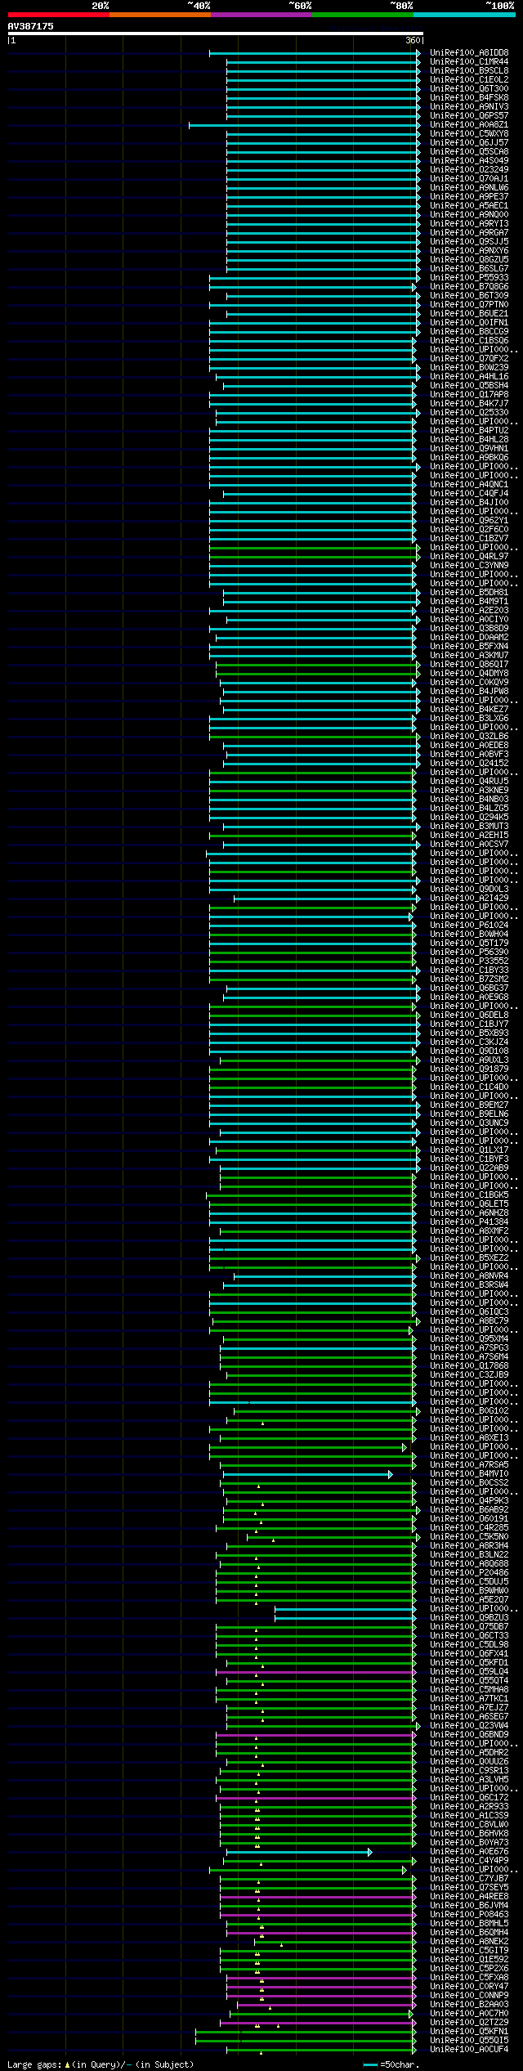523x2071 pixels.
Task: Click the purple ~60% identity legend swatch
Action: click(261, 15)
